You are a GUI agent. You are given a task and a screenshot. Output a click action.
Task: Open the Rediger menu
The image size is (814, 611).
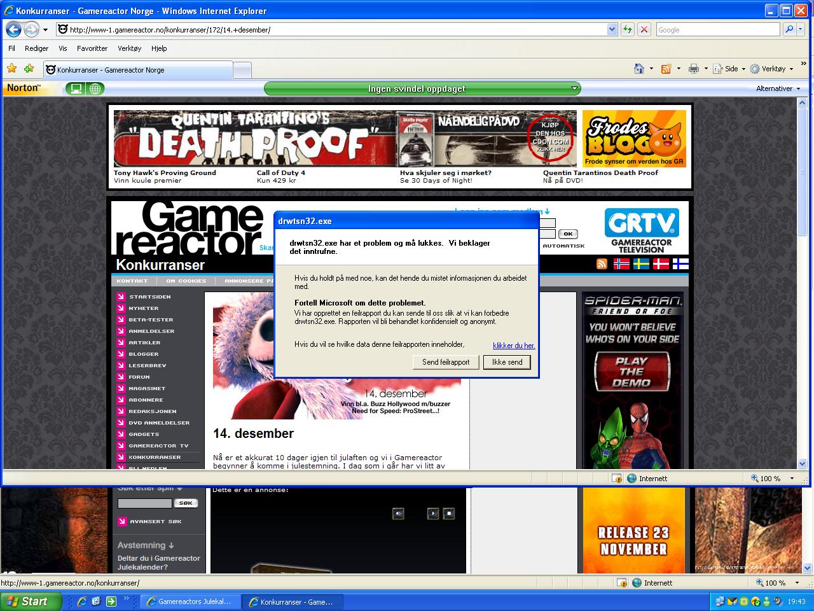36,48
